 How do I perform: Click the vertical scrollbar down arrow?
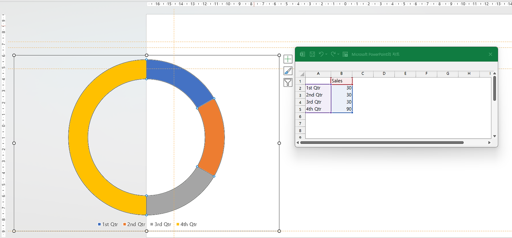tap(494, 136)
